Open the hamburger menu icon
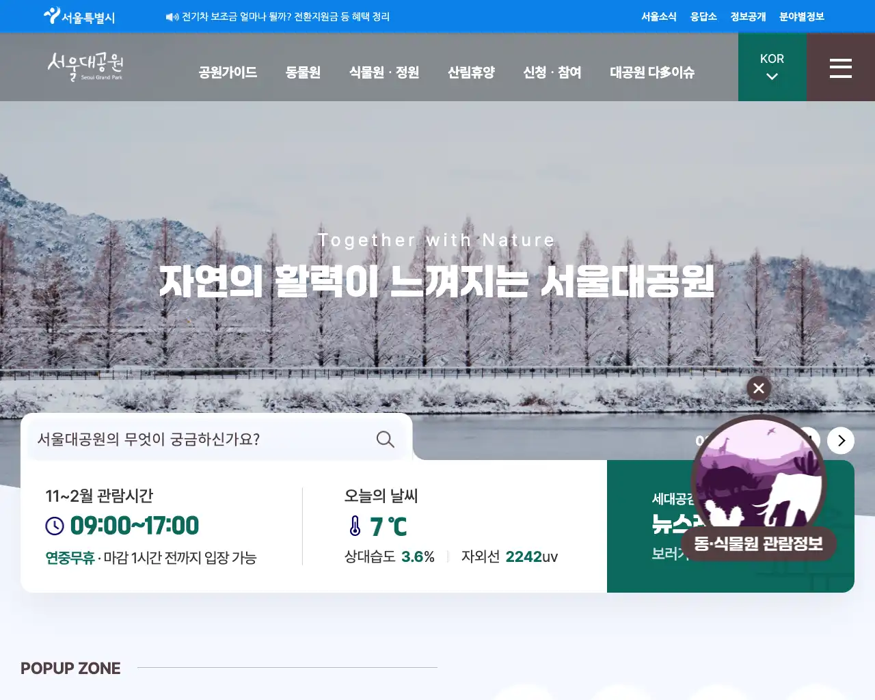This screenshot has width=875, height=700. tap(840, 67)
